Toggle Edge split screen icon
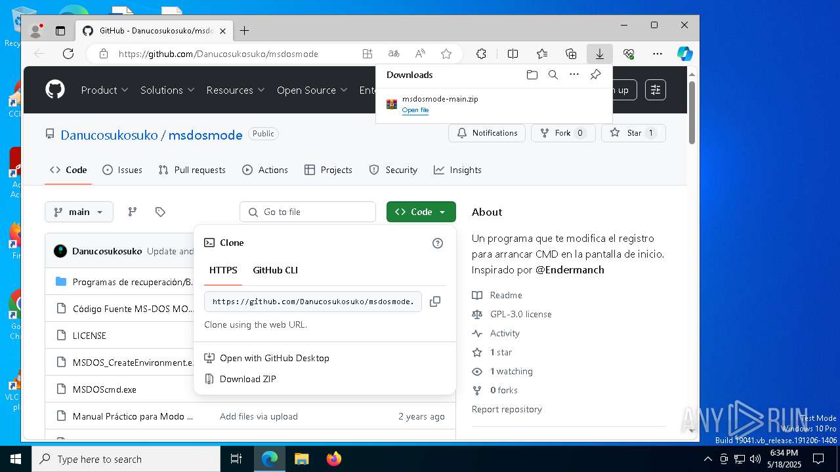The width and height of the screenshot is (840, 472). pos(513,54)
